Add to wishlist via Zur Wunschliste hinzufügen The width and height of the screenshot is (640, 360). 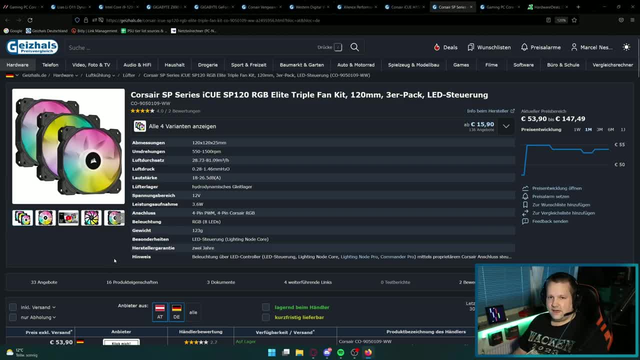pos(556,204)
